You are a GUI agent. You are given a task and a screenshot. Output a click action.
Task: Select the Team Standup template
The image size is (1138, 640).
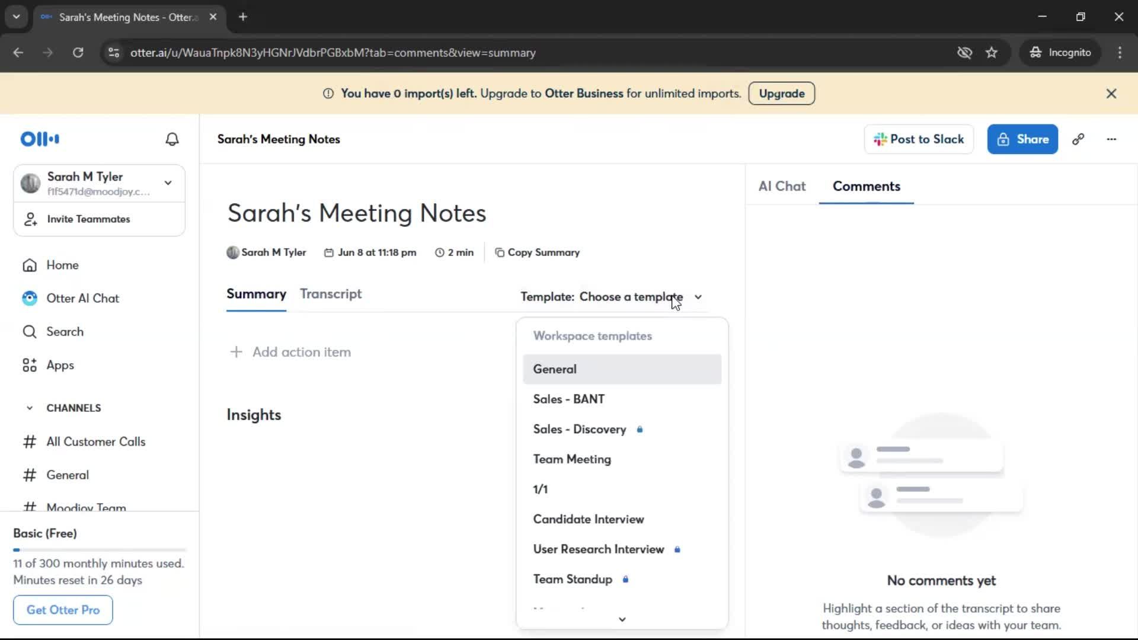pos(622,580)
